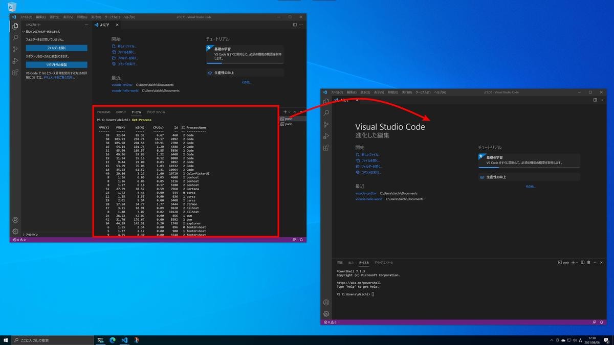Open new terminal dropdown arrow in right window

pyautogui.click(x=577, y=262)
